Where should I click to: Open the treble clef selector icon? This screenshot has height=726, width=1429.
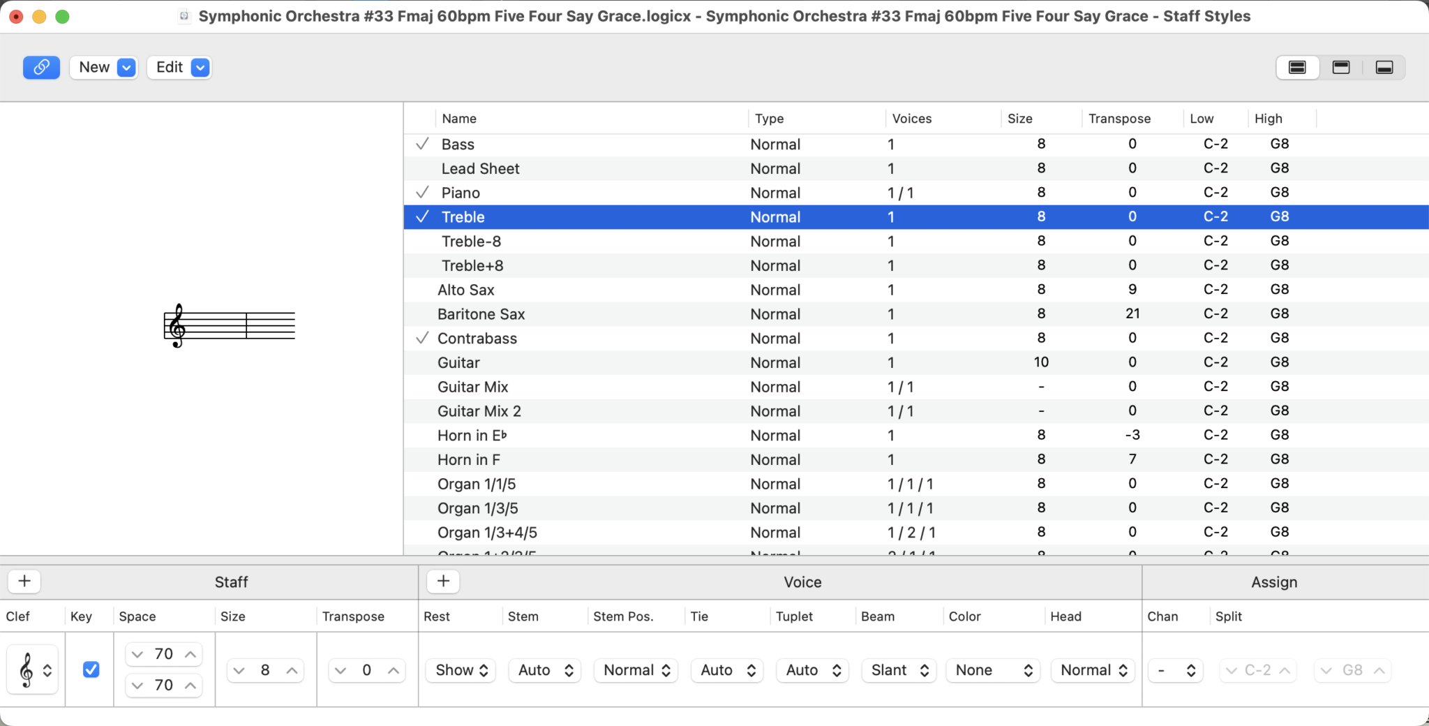pos(33,669)
